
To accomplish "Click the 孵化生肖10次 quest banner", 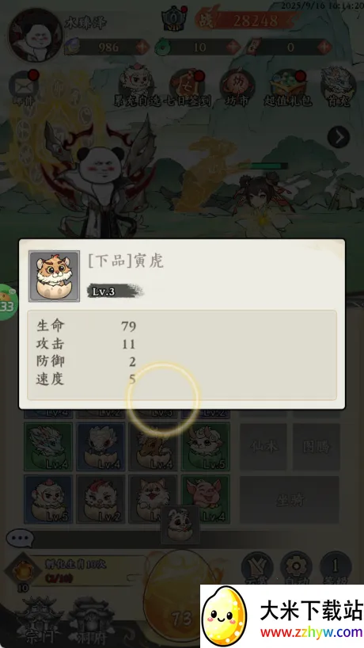I will pyautogui.click(x=75, y=570).
